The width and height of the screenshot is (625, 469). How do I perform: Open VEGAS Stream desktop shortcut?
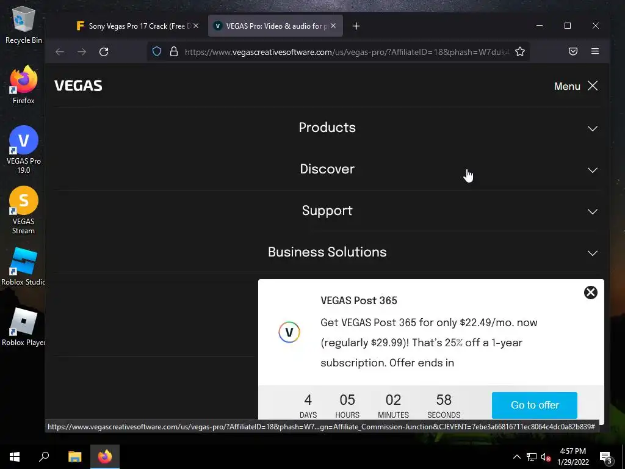(x=24, y=210)
